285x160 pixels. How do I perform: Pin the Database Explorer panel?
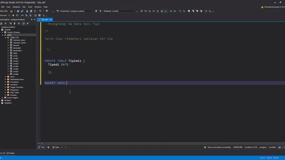pos(32,20)
